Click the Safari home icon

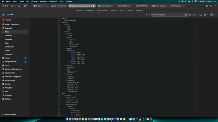(x=19, y=6)
